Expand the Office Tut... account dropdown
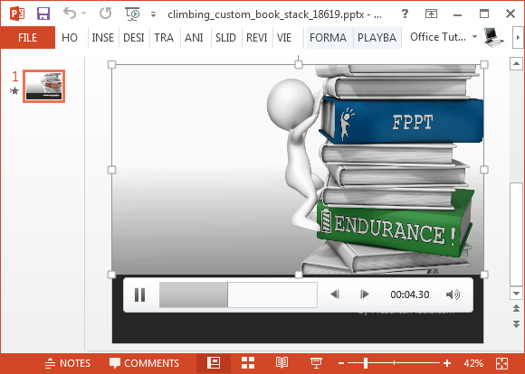 [x=474, y=36]
